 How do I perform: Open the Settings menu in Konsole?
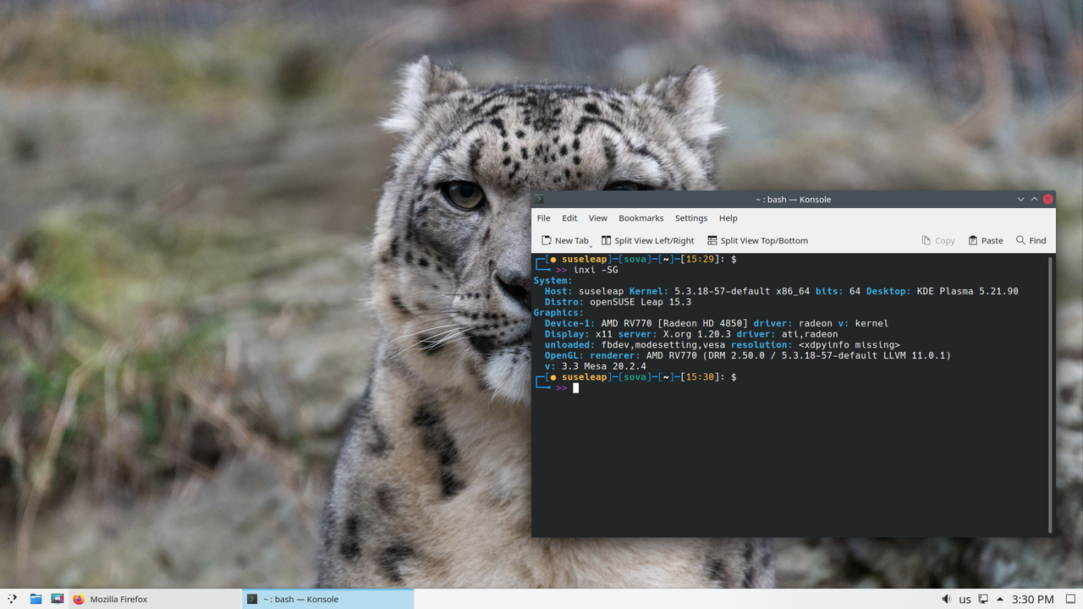click(691, 218)
